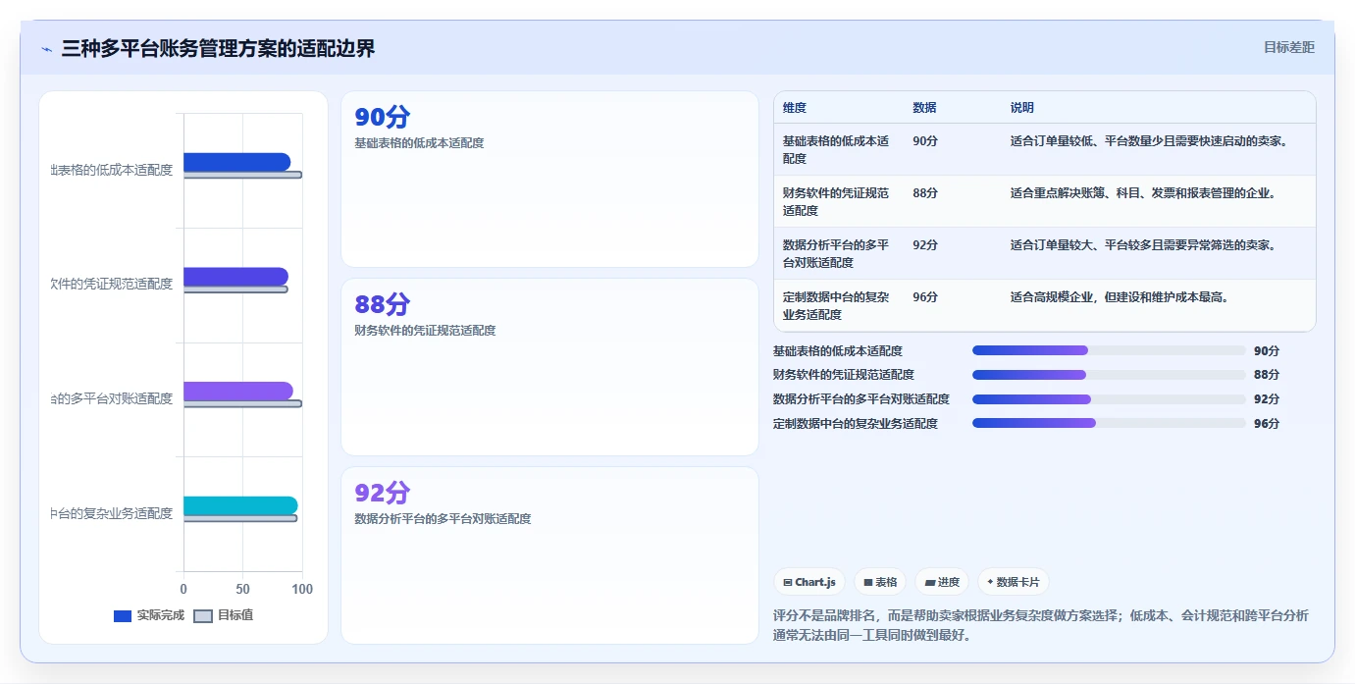The height and width of the screenshot is (684, 1355).
Task: Click the indigo actual bar for 凭证规范适配度 in the chart
Action: [x=235, y=277]
